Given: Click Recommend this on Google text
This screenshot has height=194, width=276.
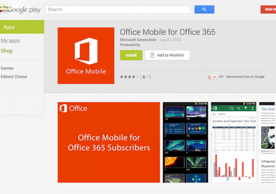Looking at the screenshot, I should click(245, 77).
